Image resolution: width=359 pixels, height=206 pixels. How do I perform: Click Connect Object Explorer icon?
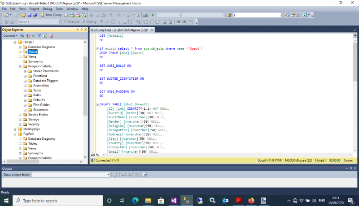[x=22, y=36]
